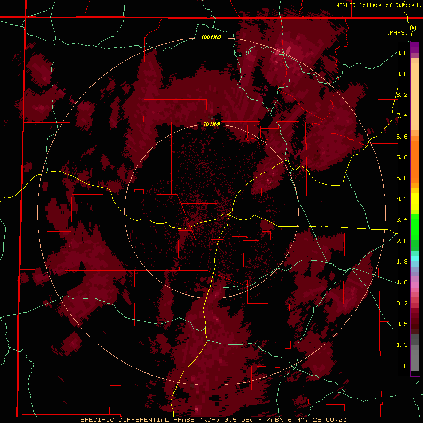Viewport: 423px width, 423px height.
Task: Click the 0.2 legend value
Action: coord(402,304)
